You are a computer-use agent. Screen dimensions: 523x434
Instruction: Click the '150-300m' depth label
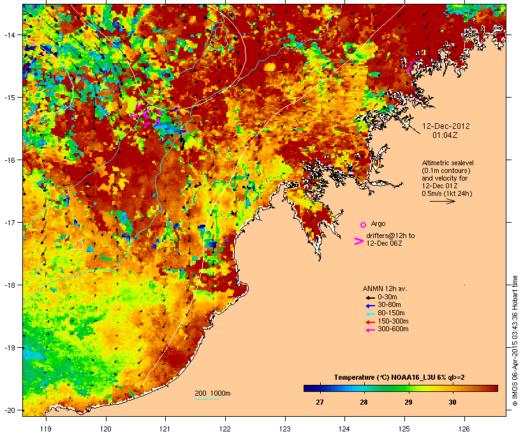point(393,321)
